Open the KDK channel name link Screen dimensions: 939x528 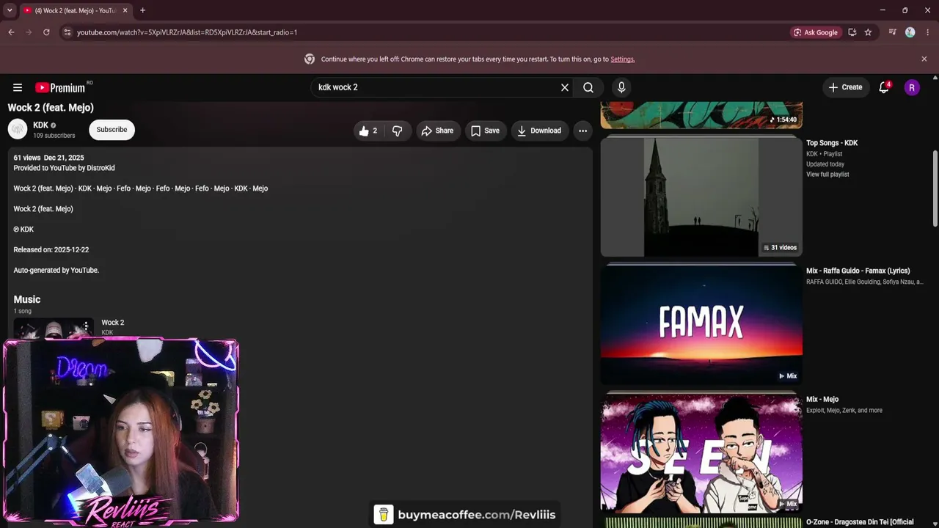[40, 125]
